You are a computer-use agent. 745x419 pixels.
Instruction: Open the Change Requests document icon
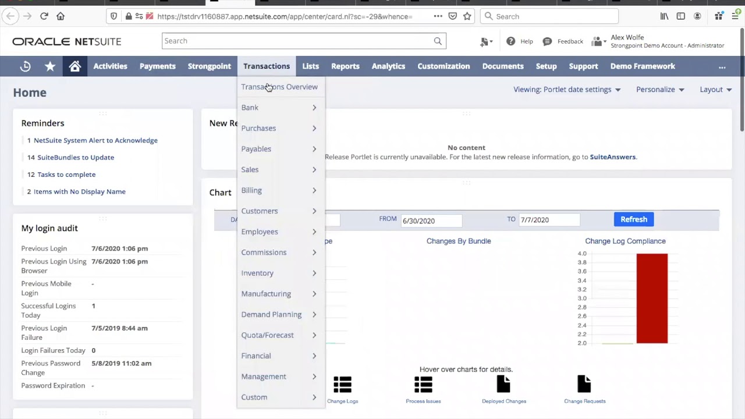[x=584, y=385]
